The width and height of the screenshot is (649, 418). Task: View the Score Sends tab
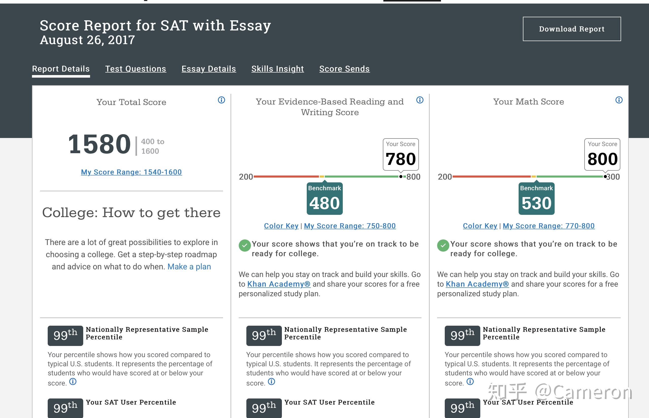coord(344,69)
